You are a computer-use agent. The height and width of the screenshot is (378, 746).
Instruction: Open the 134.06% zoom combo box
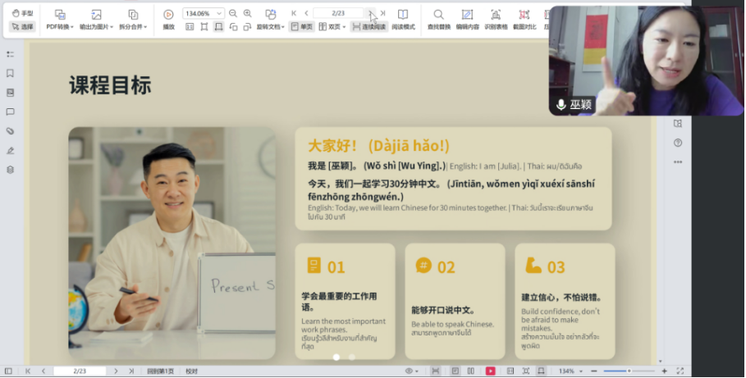(x=204, y=13)
